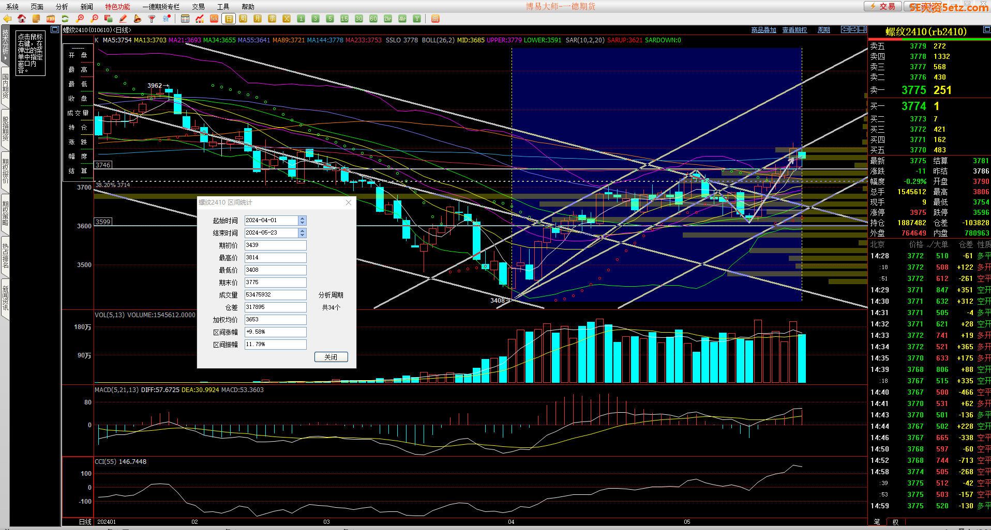Select the monthly 月 period button

point(258,19)
